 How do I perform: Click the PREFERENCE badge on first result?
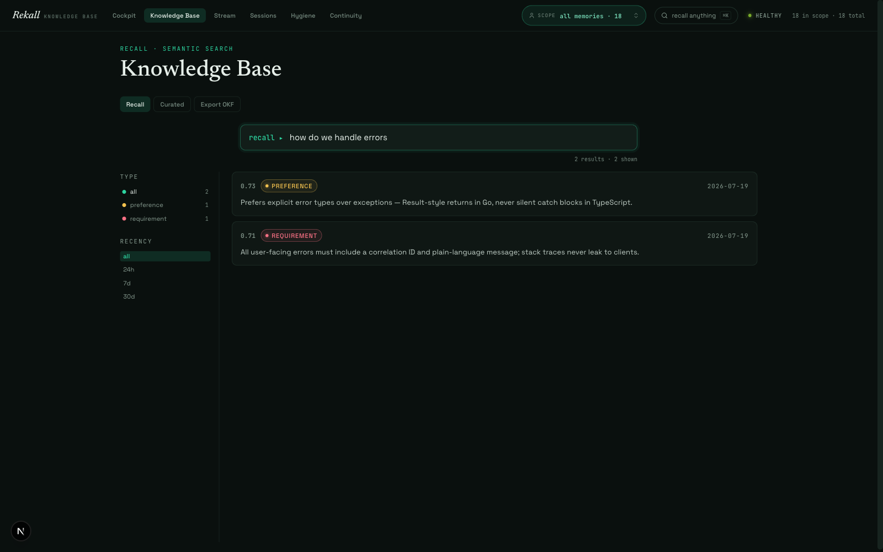click(289, 186)
